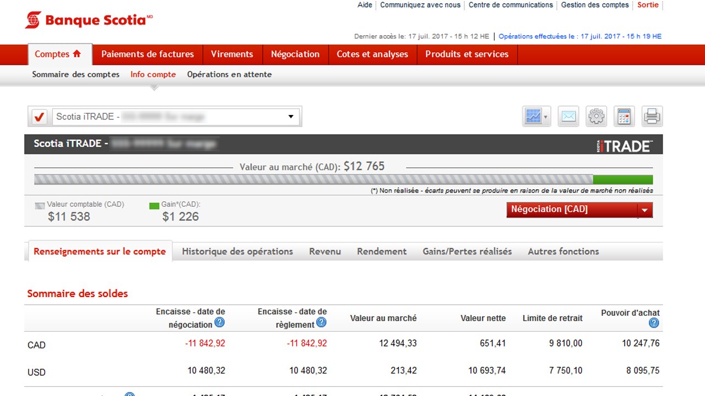Screen dimensions: 705x396
Task: Click home icon in Comptes tab
Action: click(77, 54)
